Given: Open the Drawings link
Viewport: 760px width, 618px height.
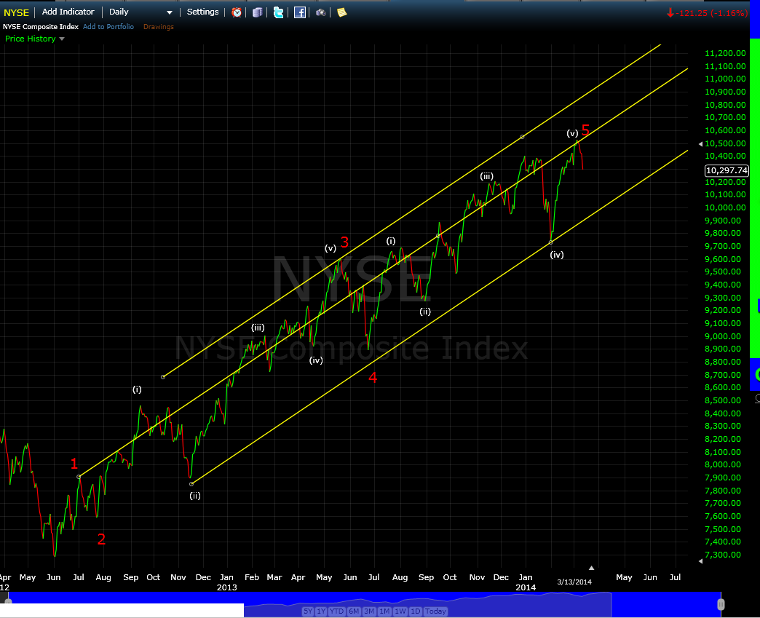Looking at the screenshot, I should click(x=159, y=27).
